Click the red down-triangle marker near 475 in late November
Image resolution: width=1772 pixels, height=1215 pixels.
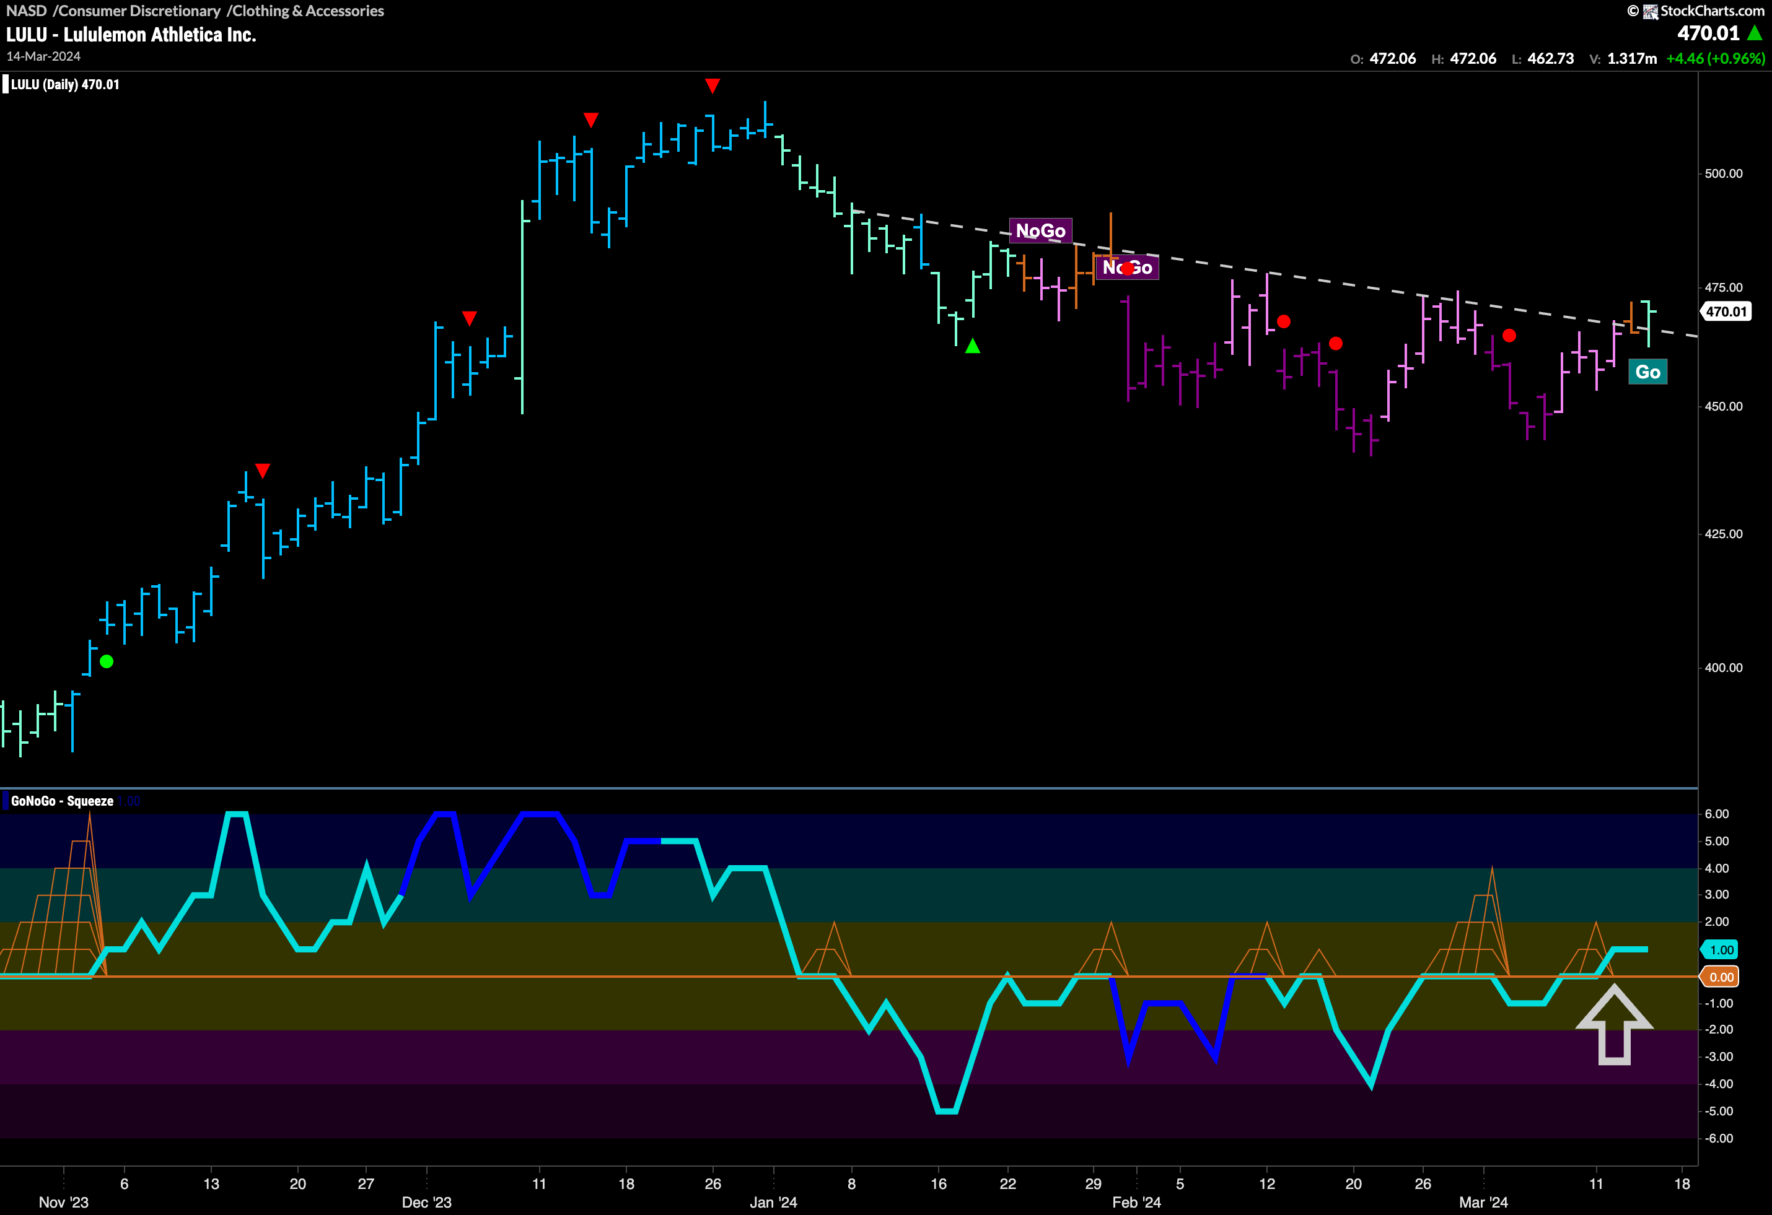(470, 318)
